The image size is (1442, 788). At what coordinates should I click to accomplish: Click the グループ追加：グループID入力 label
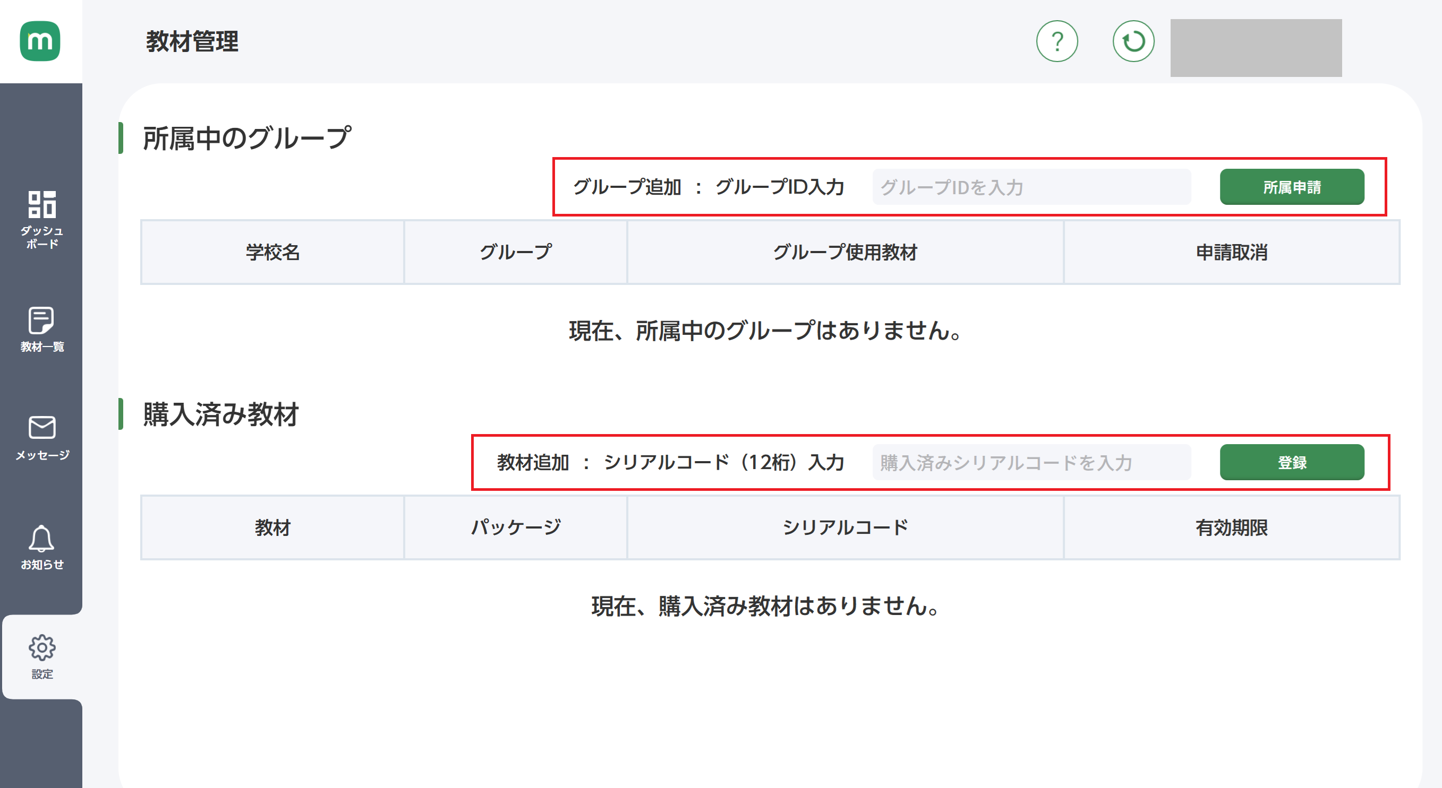coord(708,187)
